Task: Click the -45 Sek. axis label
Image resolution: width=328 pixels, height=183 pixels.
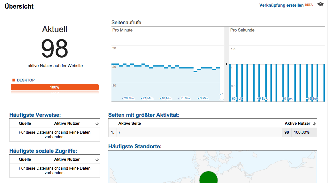Action: pos(262,98)
